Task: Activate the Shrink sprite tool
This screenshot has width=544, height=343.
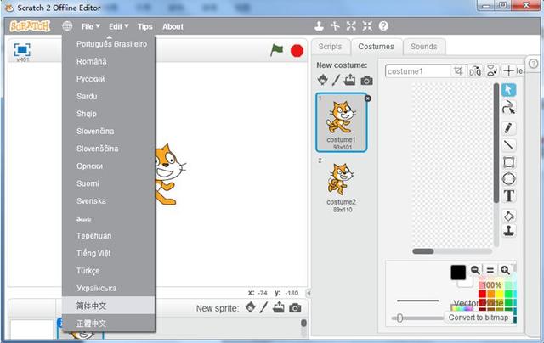Action: 367,26
